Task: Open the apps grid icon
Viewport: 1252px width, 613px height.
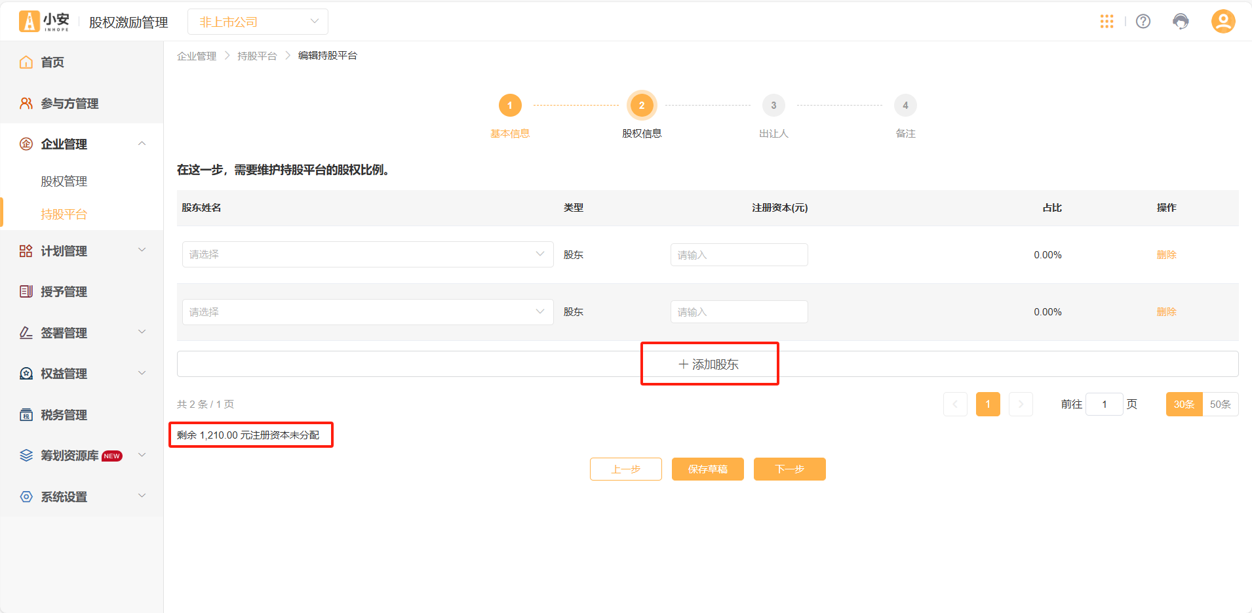Action: (x=1106, y=22)
